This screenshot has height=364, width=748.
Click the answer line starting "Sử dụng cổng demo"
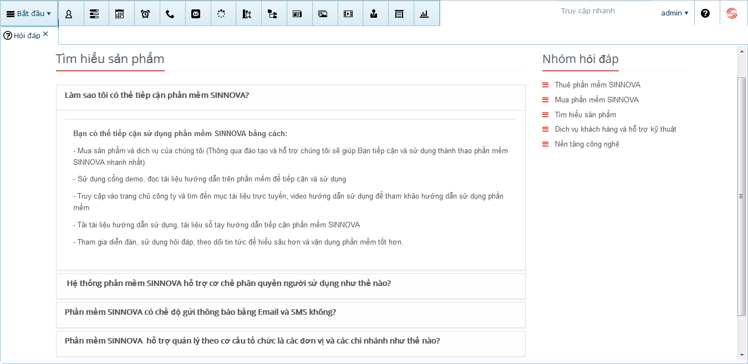210,179
